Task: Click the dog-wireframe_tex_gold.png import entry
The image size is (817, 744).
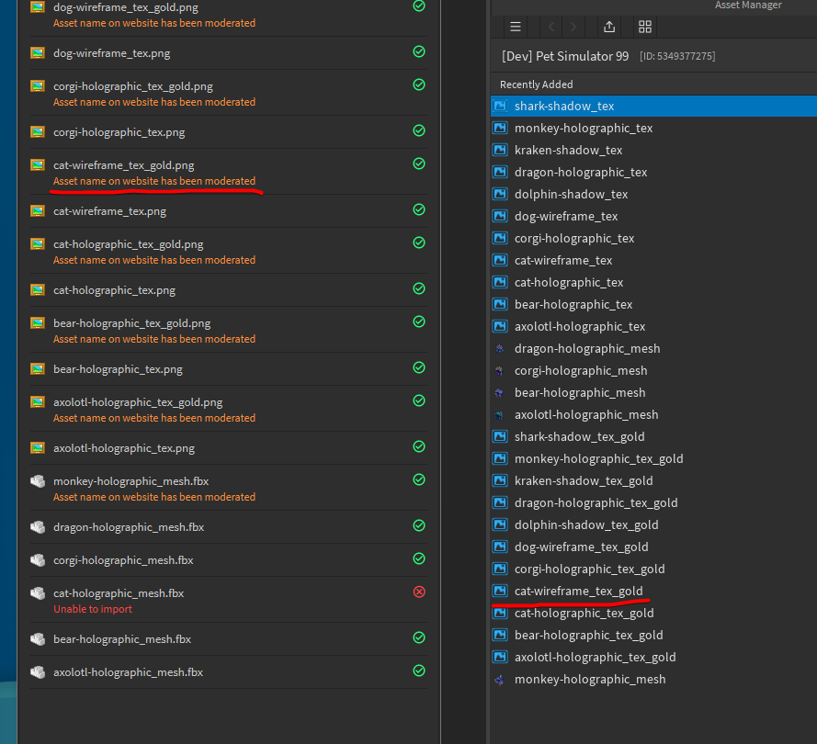Action: pos(228,15)
